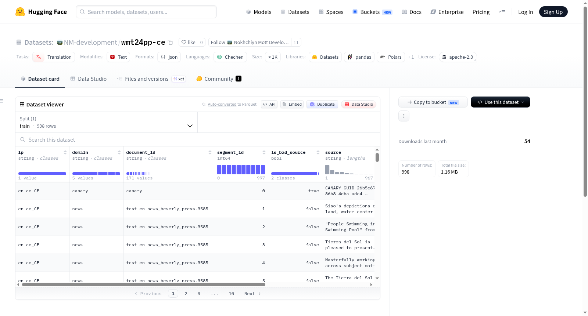
Task: Sort the domain column
Action: click(119, 152)
